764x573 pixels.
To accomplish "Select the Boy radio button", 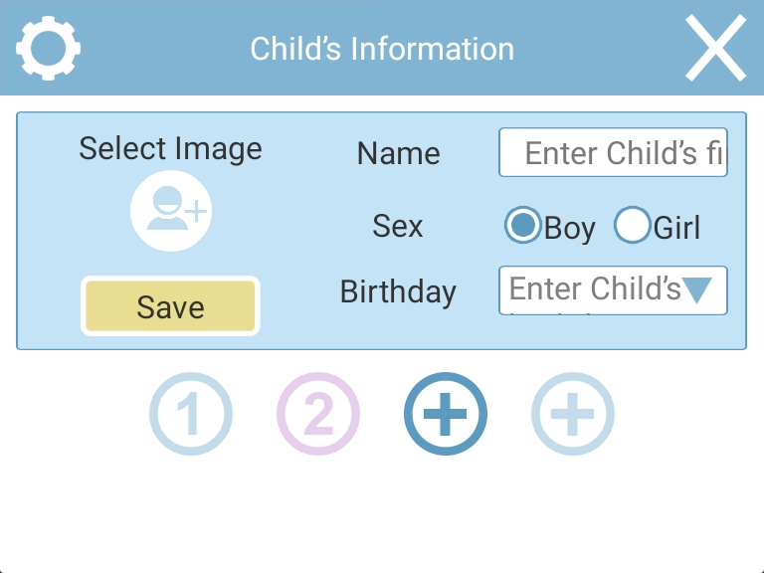I will [x=523, y=225].
